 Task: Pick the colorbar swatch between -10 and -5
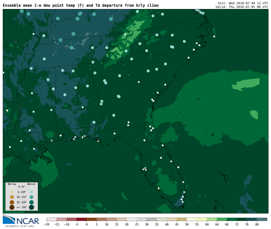[72, 219]
